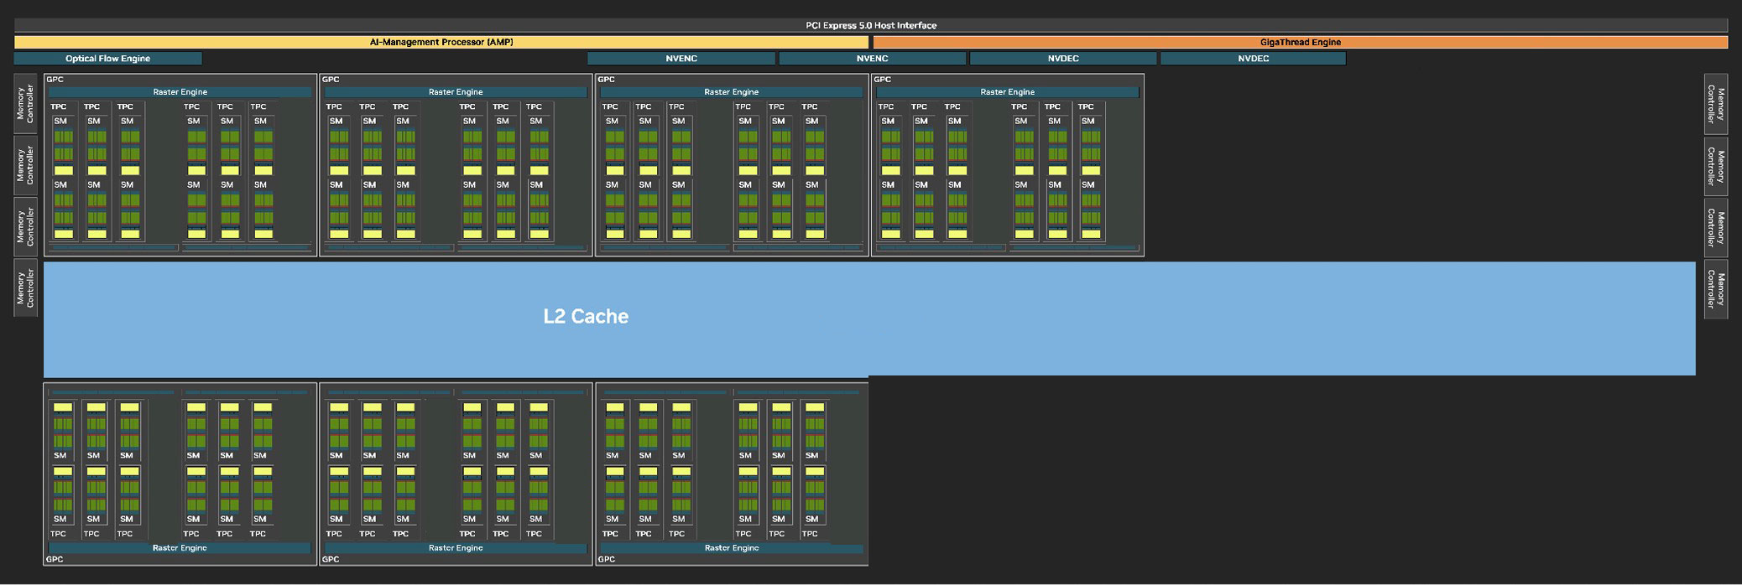This screenshot has width=1742, height=585.
Task: Select Raster Engine in the bottom-left GPC
Action: (x=180, y=548)
